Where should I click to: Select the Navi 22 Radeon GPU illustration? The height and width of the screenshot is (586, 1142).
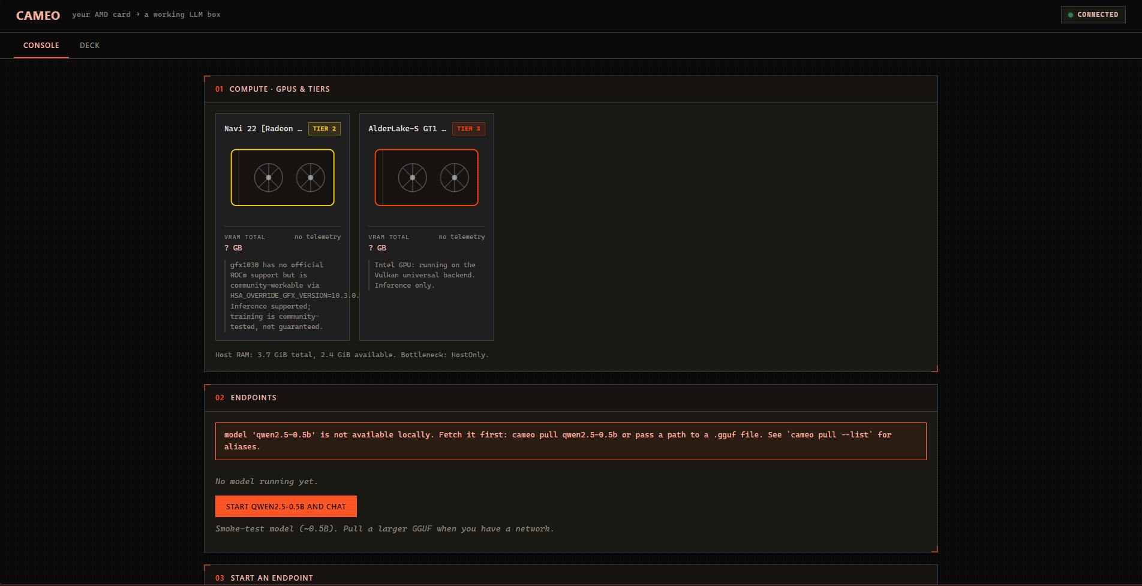point(283,177)
